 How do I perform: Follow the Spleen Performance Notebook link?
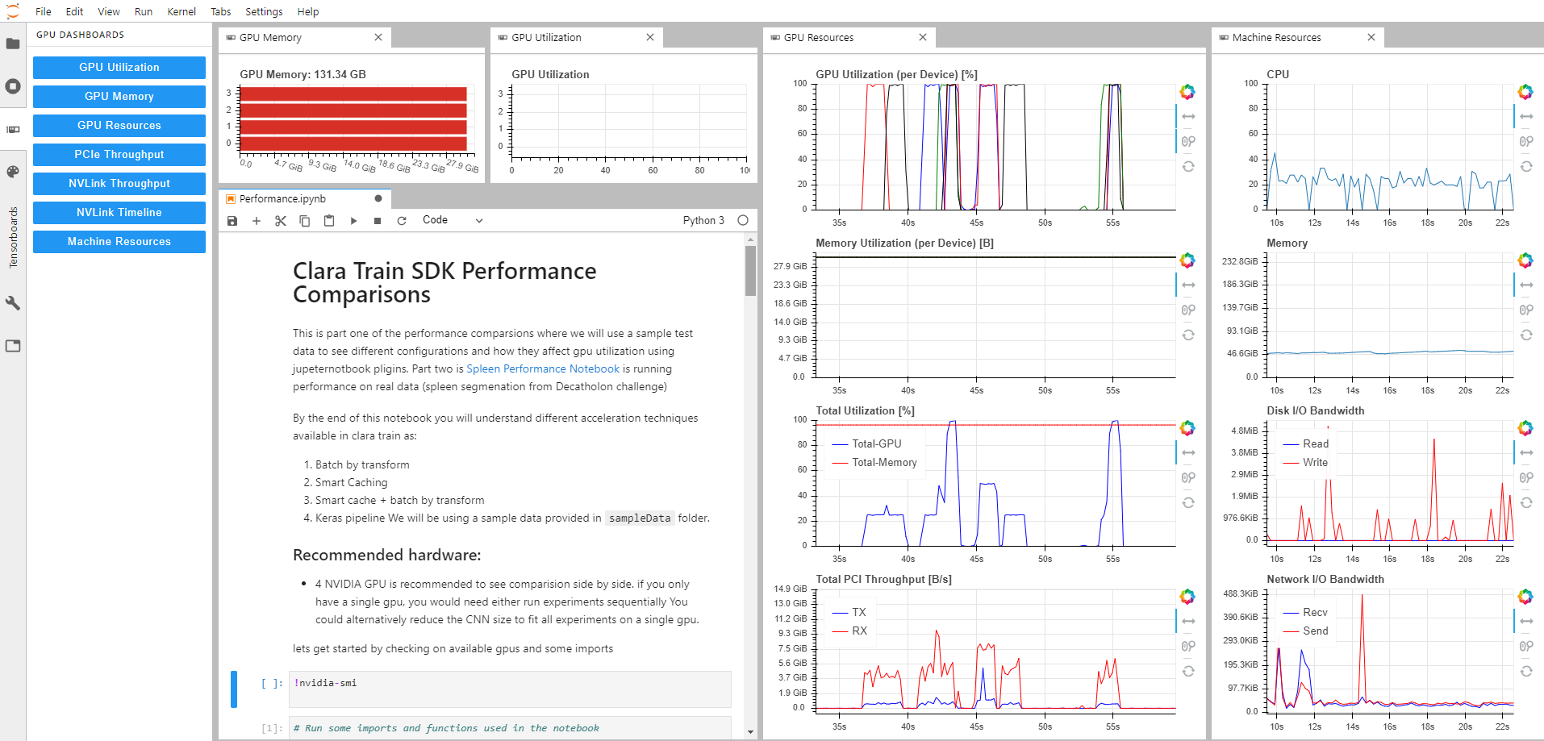pos(543,369)
